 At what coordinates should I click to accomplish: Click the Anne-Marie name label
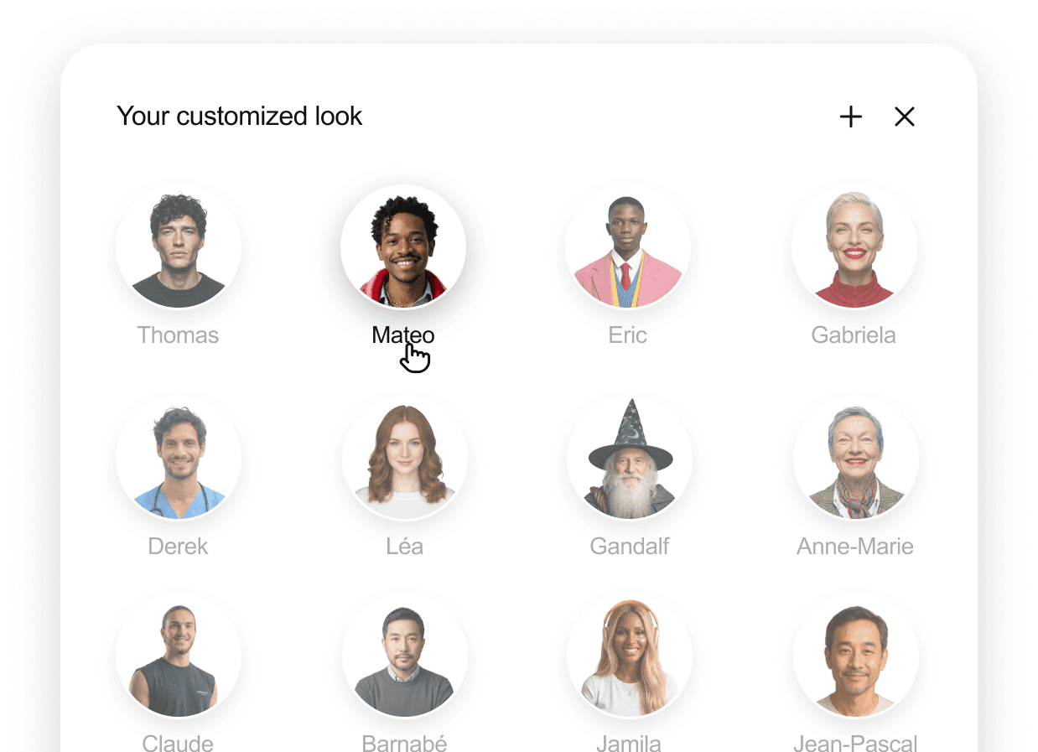[855, 547]
